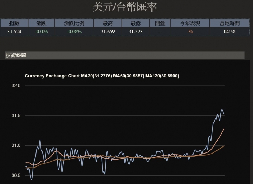Click the change percentage -0.08%
253x184 pixels.
[x=74, y=32]
